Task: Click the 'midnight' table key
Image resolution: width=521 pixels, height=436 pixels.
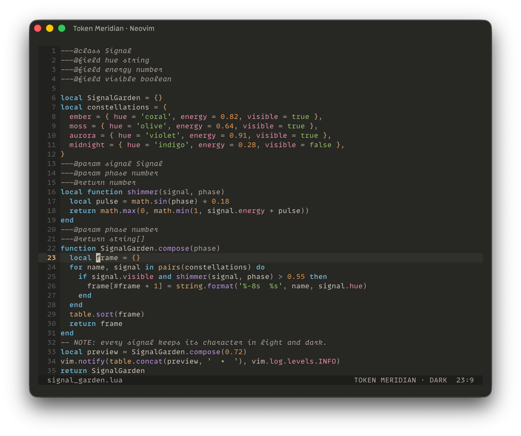Action: coord(87,145)
